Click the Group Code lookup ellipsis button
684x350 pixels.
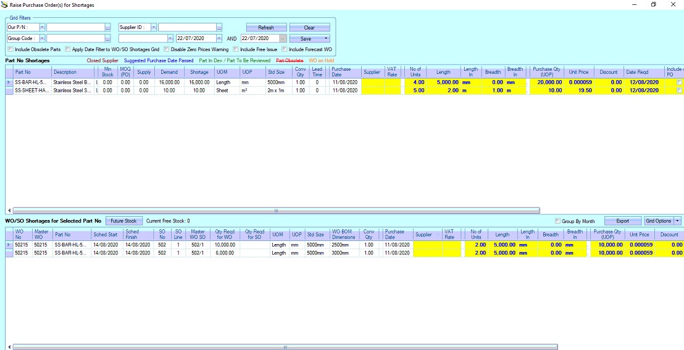[107, 39]
